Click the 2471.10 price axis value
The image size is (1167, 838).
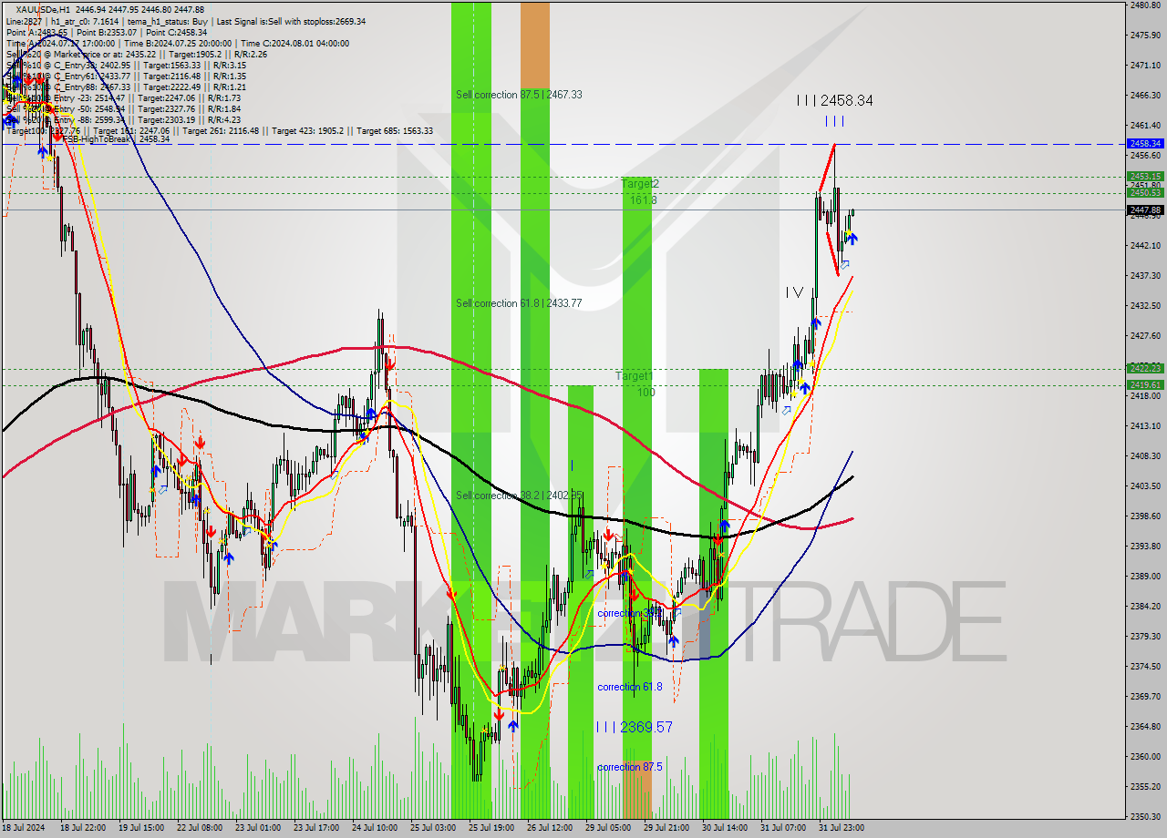(x=1145, y=66)
